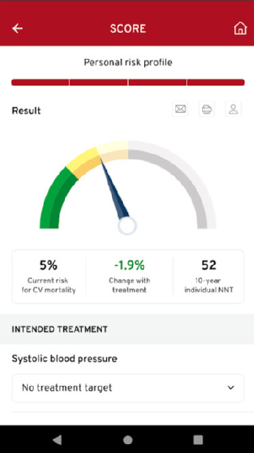
Task: Click the gauge needle pivot circle
Action: [x=127, y=226]
